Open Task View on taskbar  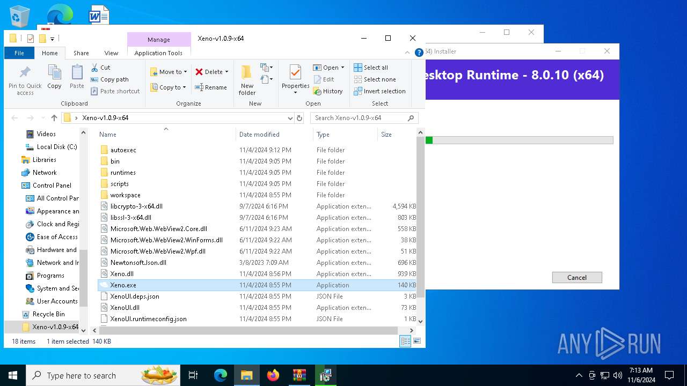193,375
